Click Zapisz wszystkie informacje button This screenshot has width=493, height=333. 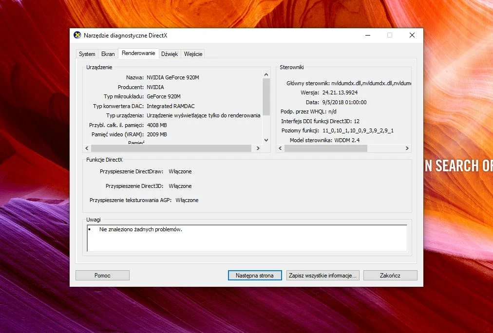(x=322, y=276)
